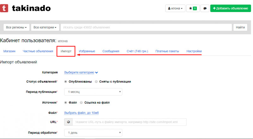Open the Все регионы dropdown
This screenshot has height=139, width=253.
(x=16, y=27)
